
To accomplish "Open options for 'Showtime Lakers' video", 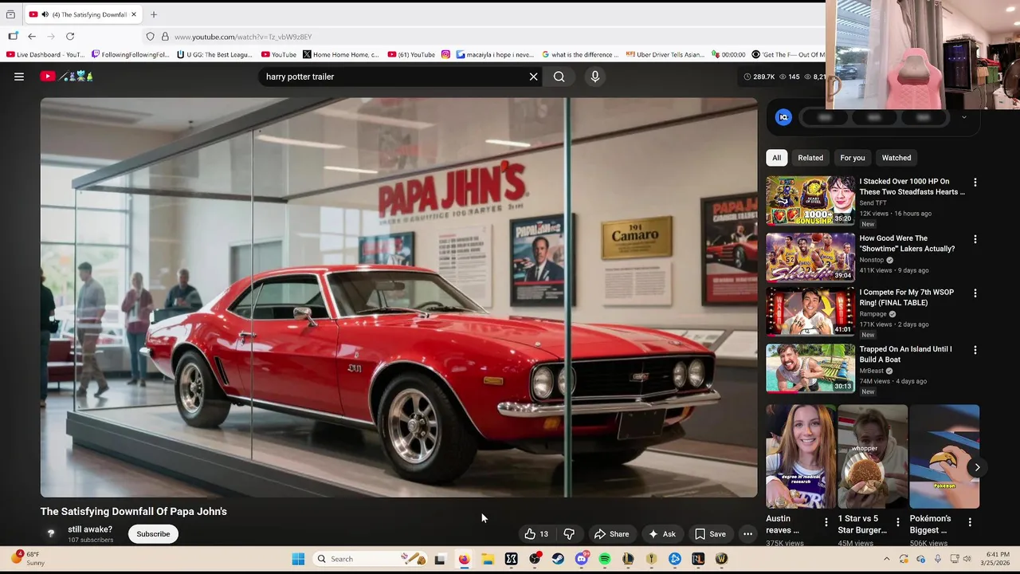I will pyautogui.click(x=975, y=239).
